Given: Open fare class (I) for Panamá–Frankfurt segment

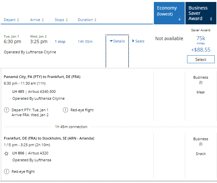Looking at the screenshot, I should (x=201, y=82).
